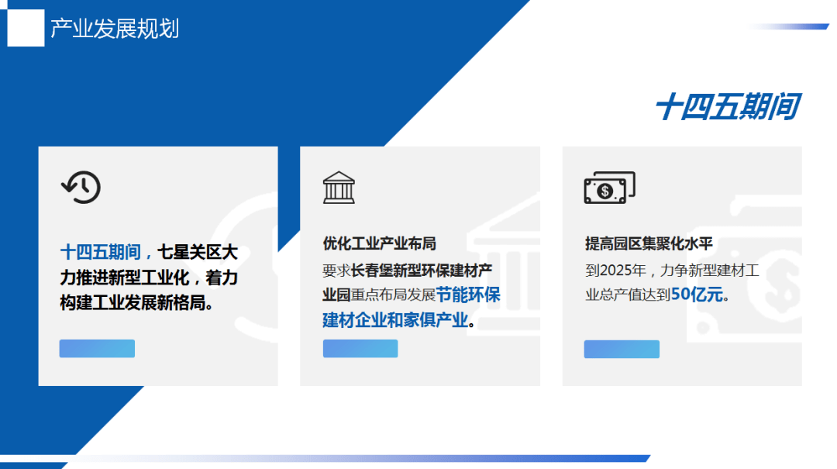Image resolution: width=837 pixels, height=469 pixels.
Task: Click the line 力推进新型工业化，着力
Action: click(149, 278)
